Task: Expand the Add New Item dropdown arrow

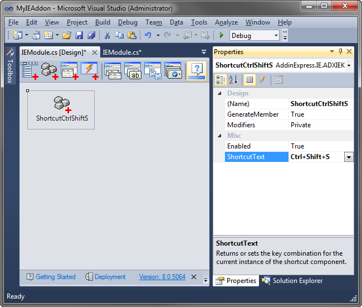Action: click(57, 35)
